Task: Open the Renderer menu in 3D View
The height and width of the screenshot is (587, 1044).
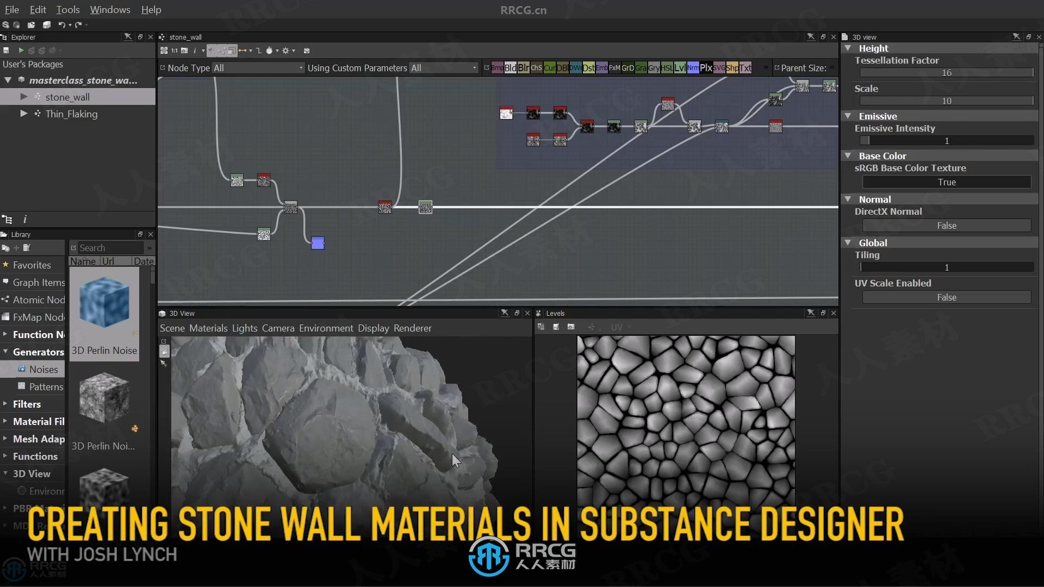Action: (413, 328)
